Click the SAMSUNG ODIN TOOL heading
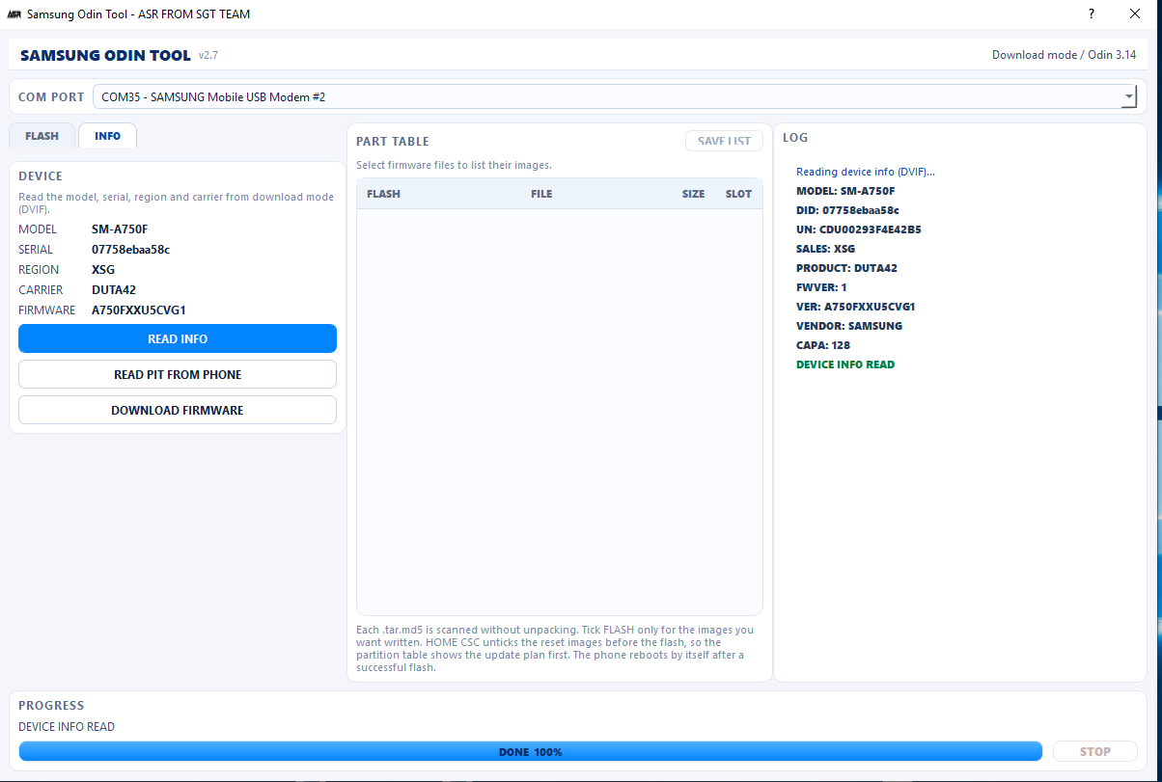Image resolution: width=1162 pixels, height=782 pixels. (105, 55)
